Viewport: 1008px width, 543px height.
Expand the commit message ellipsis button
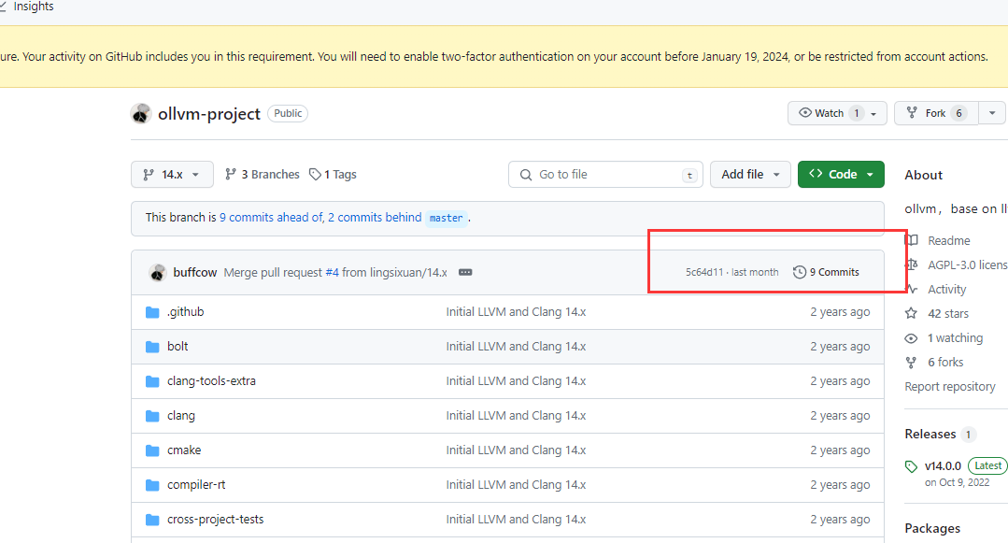465,273
